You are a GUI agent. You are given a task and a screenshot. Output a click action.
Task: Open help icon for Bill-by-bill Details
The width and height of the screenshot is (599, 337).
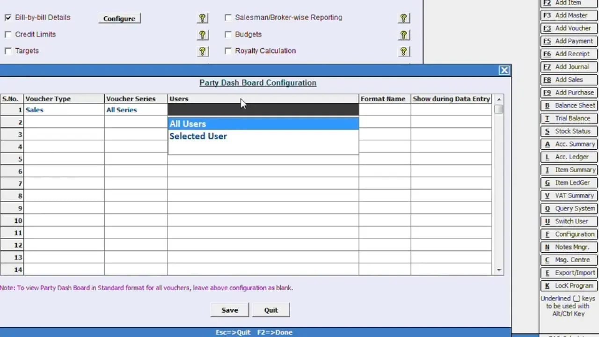[203, 18]
